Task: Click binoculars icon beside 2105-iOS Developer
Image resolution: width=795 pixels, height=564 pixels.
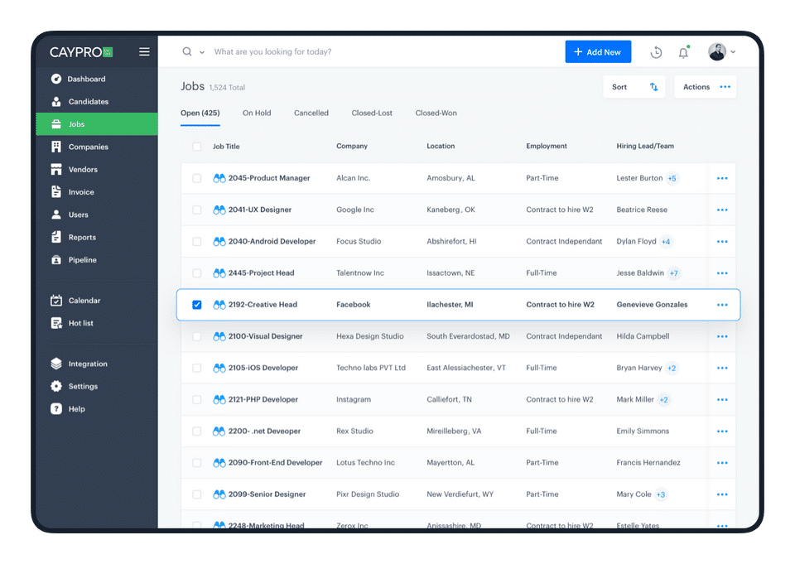Action: coord(219,368)
